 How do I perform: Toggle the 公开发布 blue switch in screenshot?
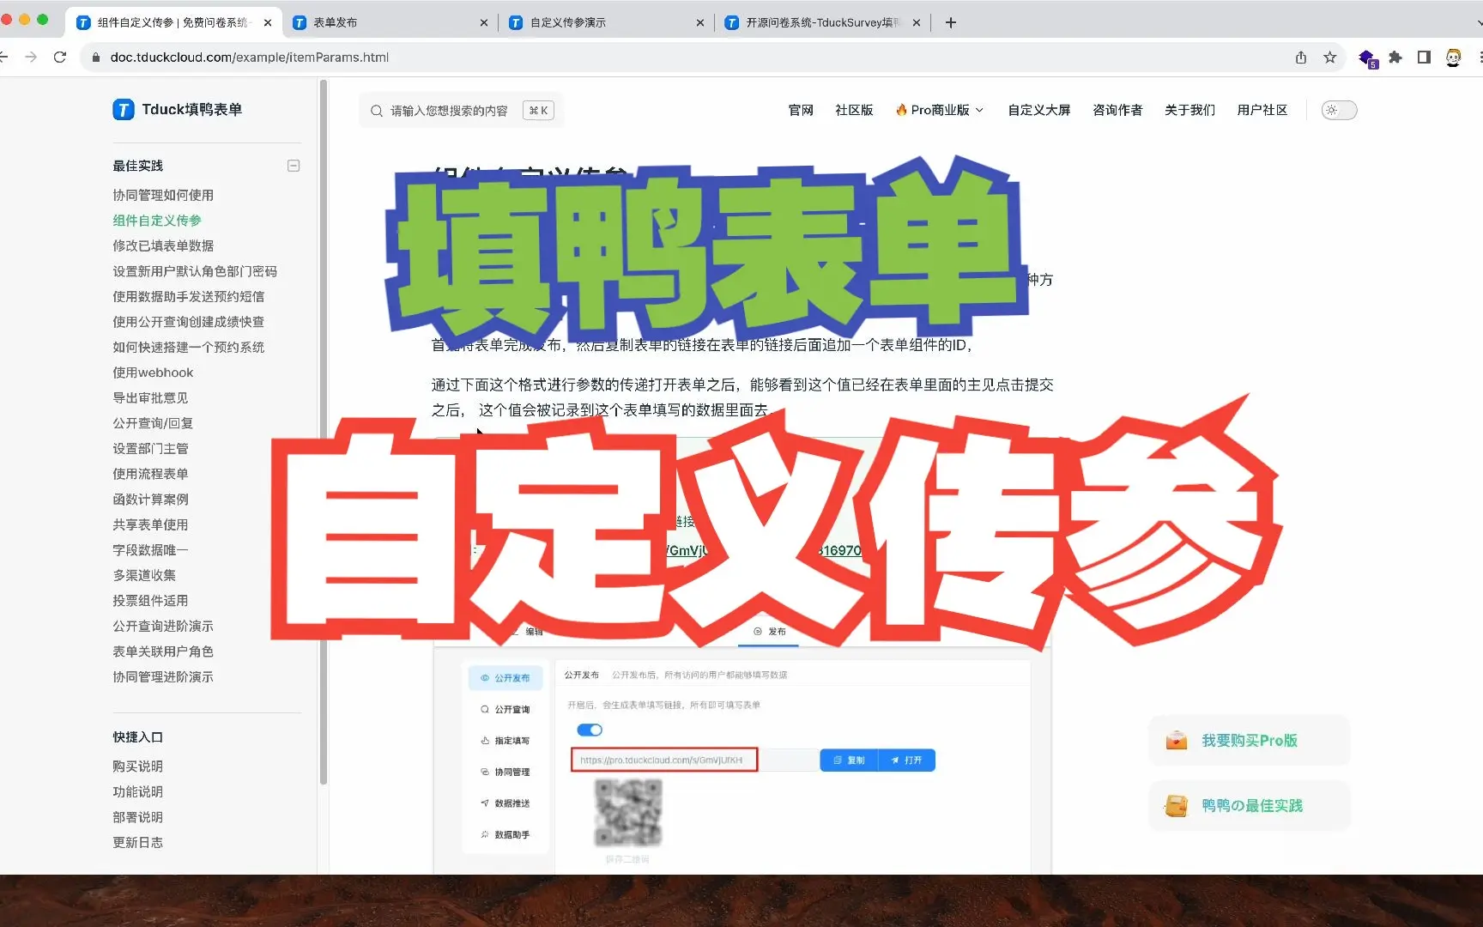pos(590,730)
